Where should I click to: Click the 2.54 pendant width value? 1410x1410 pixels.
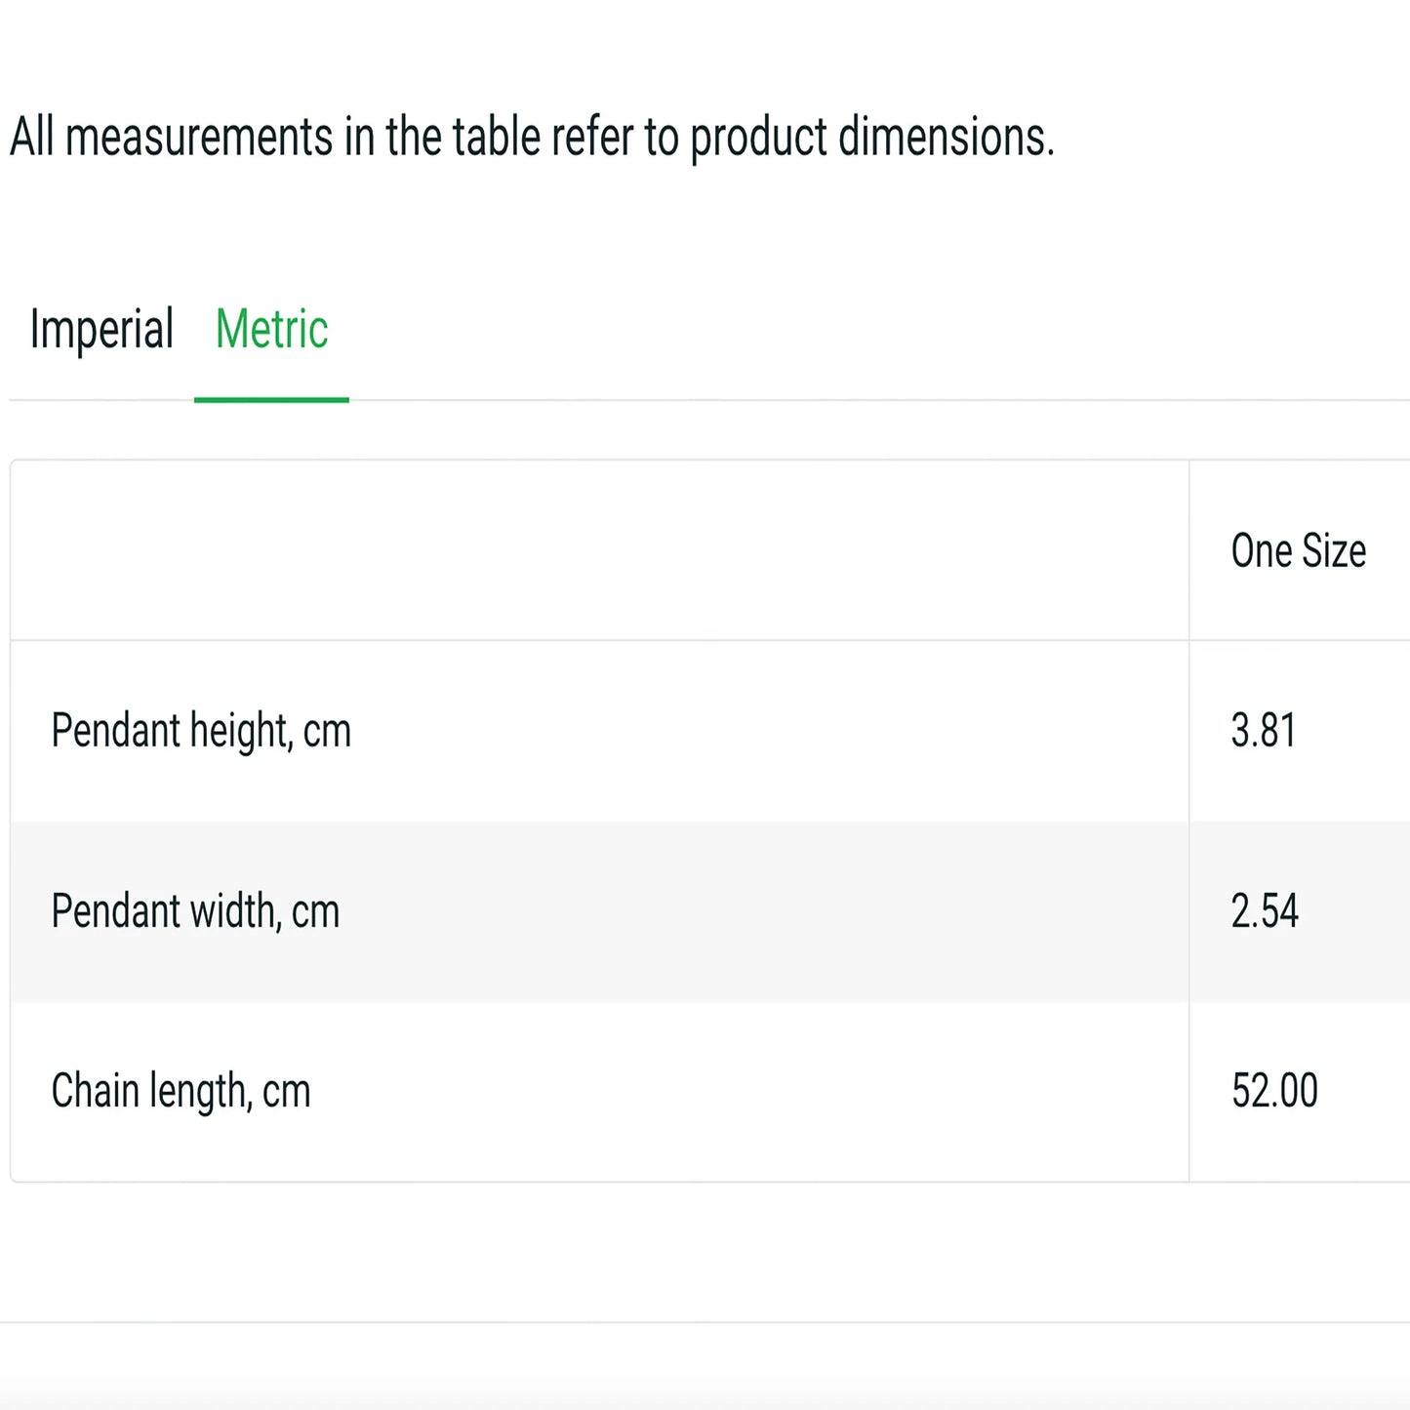click(1265, 911)
